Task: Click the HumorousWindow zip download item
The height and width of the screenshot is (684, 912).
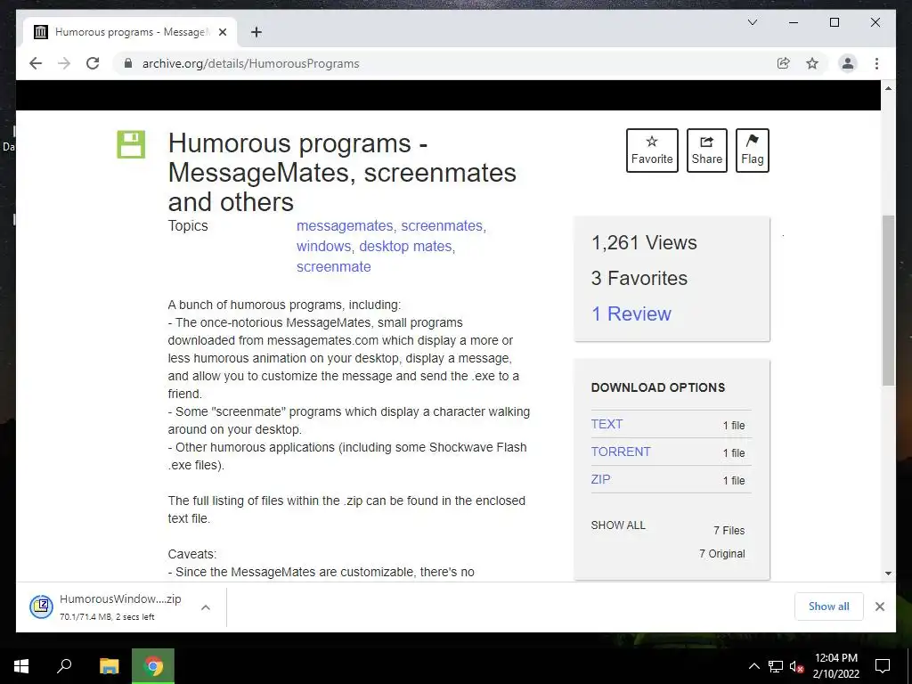Action: click(x=120, y=607)
